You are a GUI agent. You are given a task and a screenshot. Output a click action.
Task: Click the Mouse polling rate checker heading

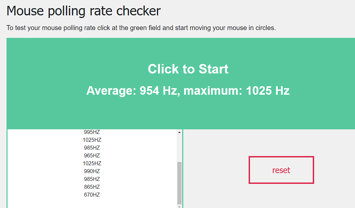[x=83, y=11]
